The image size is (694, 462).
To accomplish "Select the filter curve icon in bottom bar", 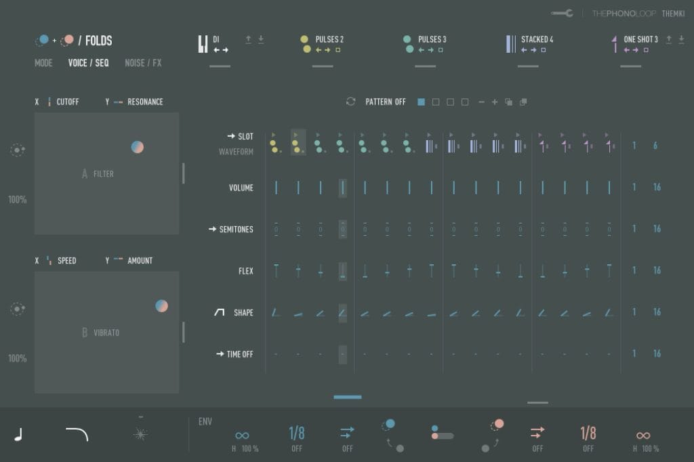I will click(x=77, y=434).
